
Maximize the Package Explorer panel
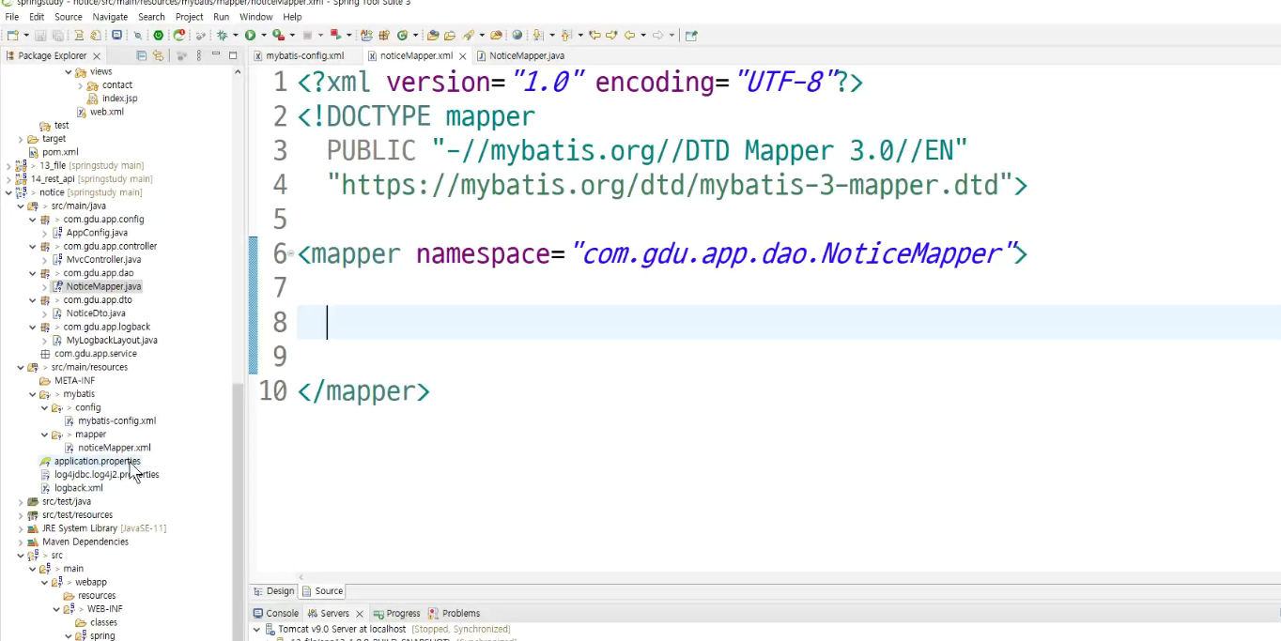point(233,55)
